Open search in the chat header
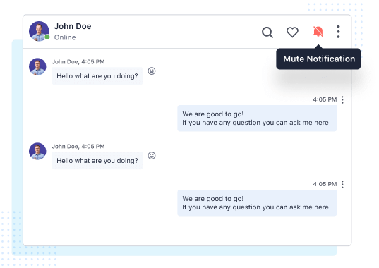379x268 pixels. (x=267, y=32)
